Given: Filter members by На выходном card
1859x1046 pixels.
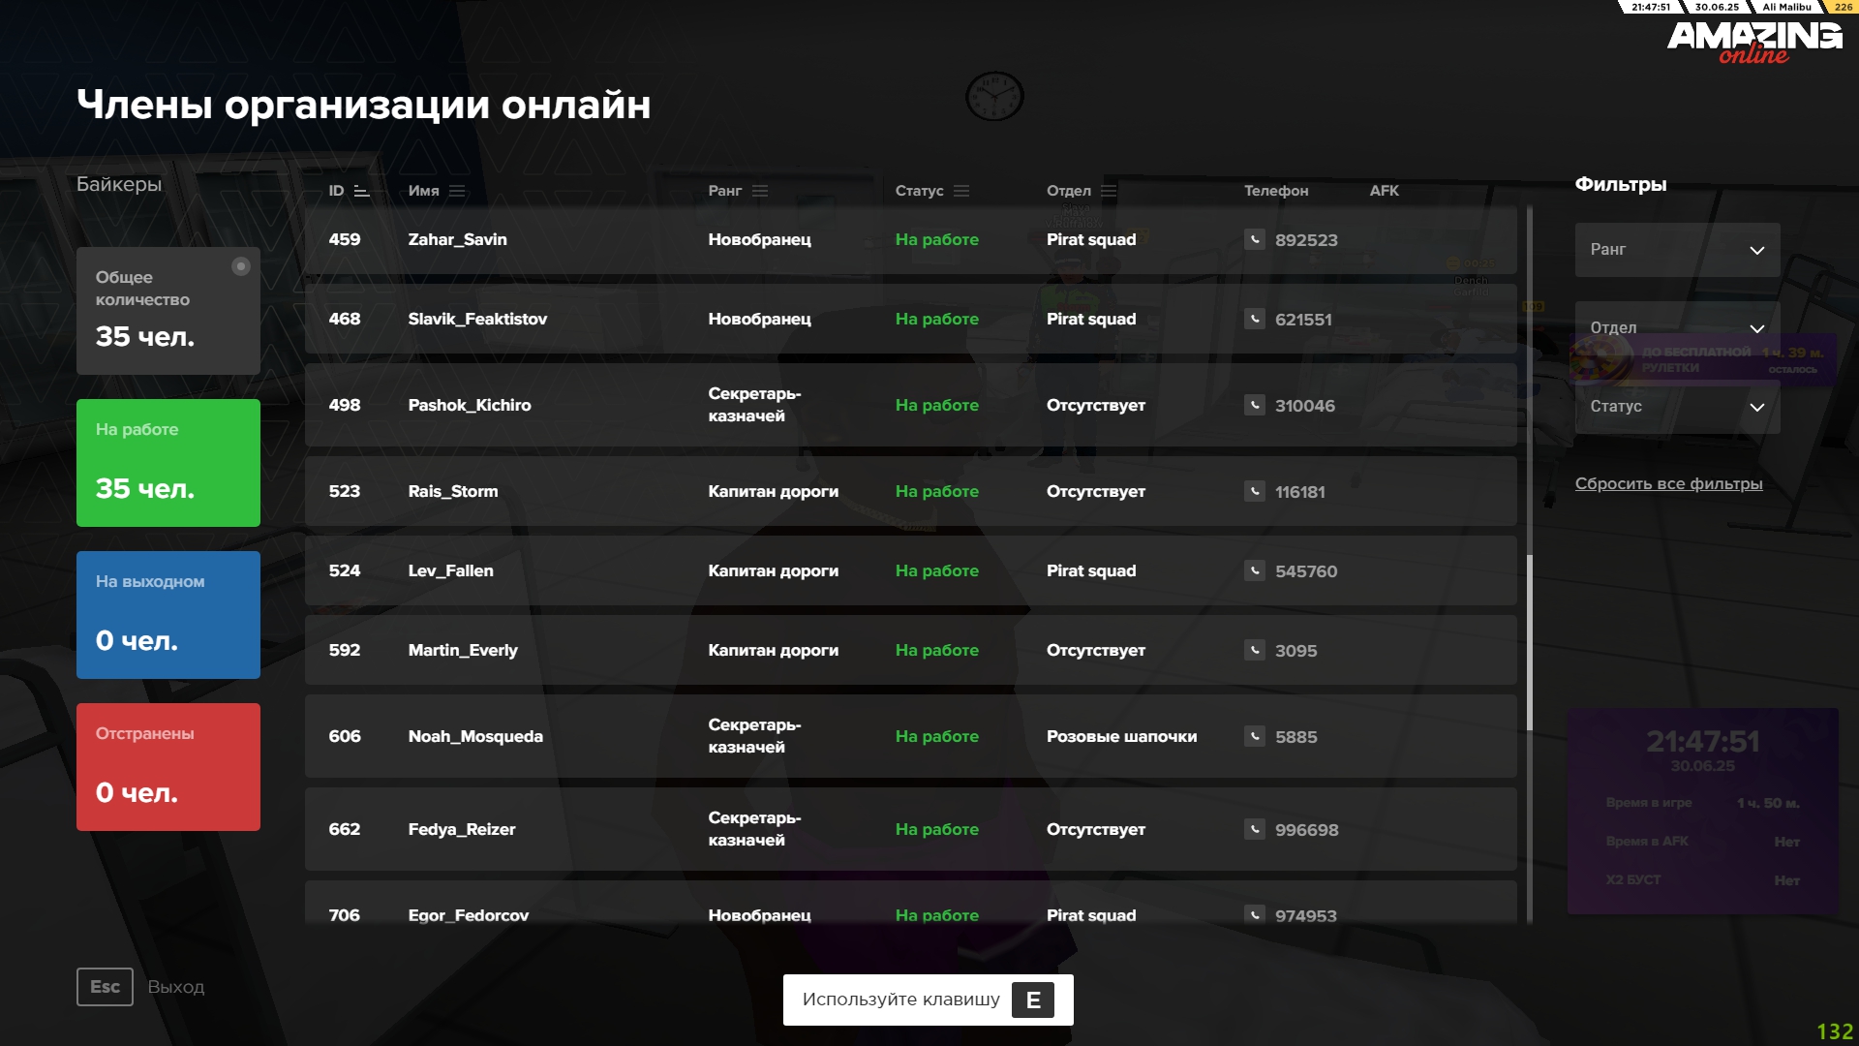Looking at the screenshot, I should (168, 615).
